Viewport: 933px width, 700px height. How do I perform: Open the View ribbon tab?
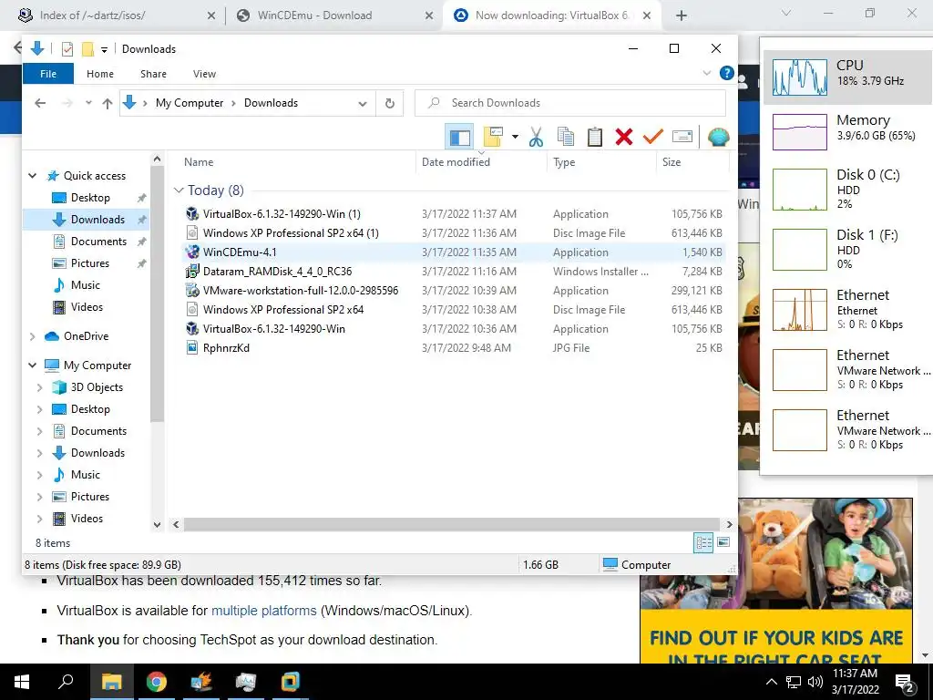tap(204, 74)
